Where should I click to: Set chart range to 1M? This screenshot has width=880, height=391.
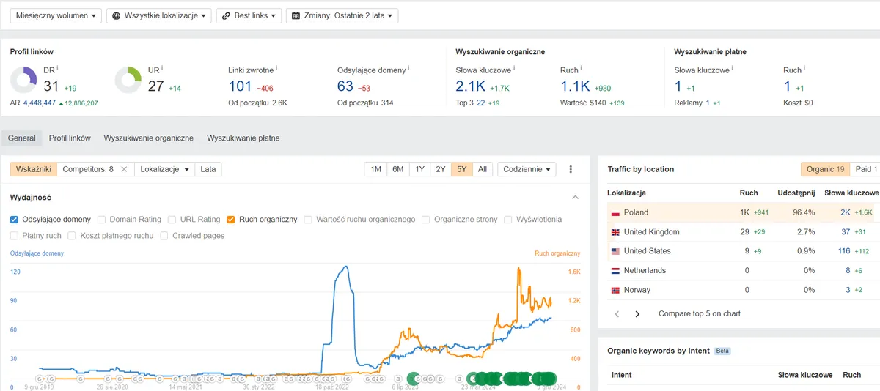375,169
